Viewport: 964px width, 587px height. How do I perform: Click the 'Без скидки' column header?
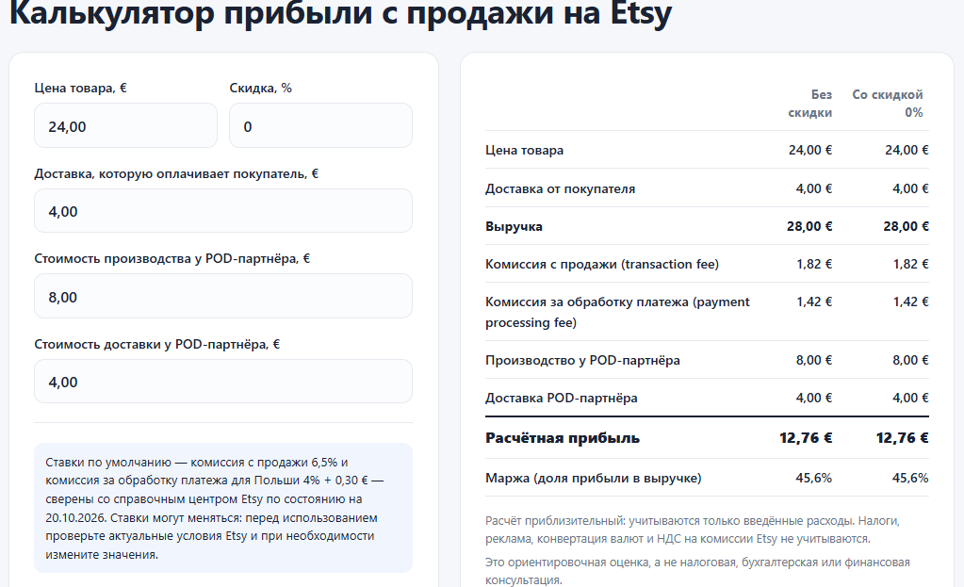(x=809, y=104)
